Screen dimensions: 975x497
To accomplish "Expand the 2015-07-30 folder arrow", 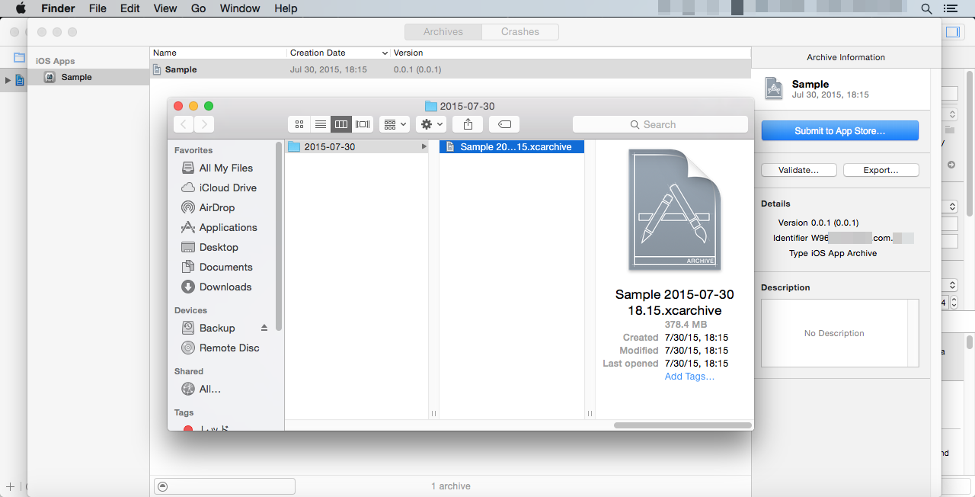I will click(424, 147).
